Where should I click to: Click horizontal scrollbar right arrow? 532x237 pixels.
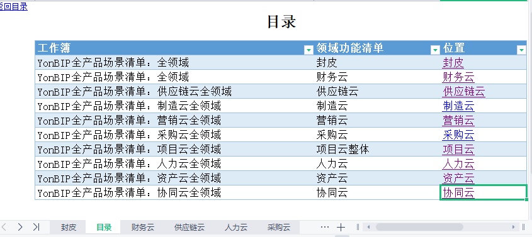pyautogui.click(x=513, y=227)
